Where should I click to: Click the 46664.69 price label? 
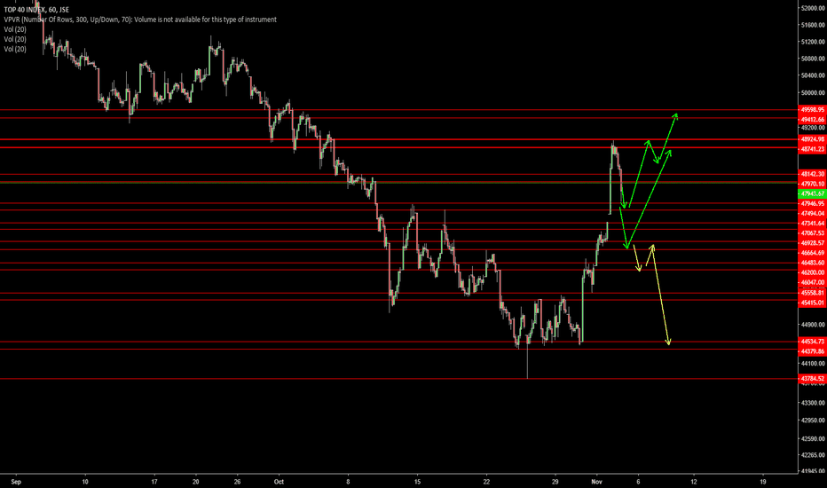812,253
